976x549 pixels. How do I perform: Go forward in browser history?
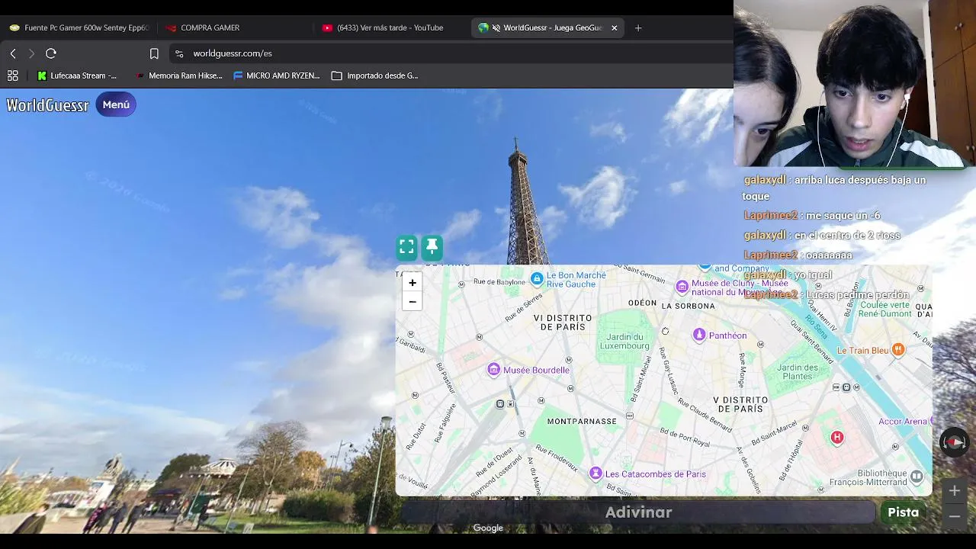[x=31, y=53]
